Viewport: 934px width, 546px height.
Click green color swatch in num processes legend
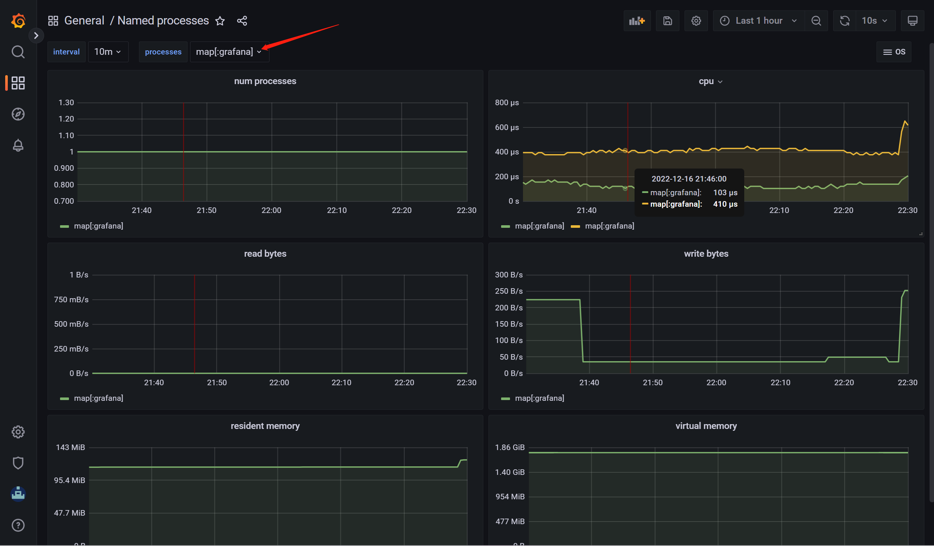coord(64,226)
